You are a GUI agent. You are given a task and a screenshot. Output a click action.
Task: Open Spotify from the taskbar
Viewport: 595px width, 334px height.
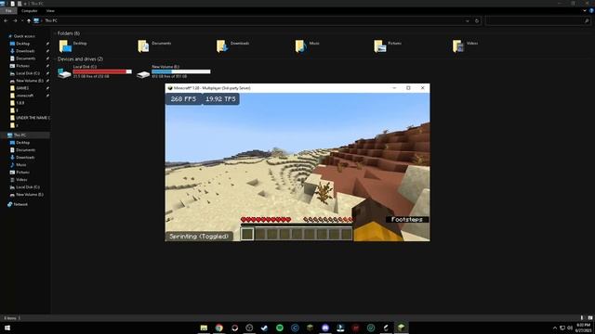280,328
